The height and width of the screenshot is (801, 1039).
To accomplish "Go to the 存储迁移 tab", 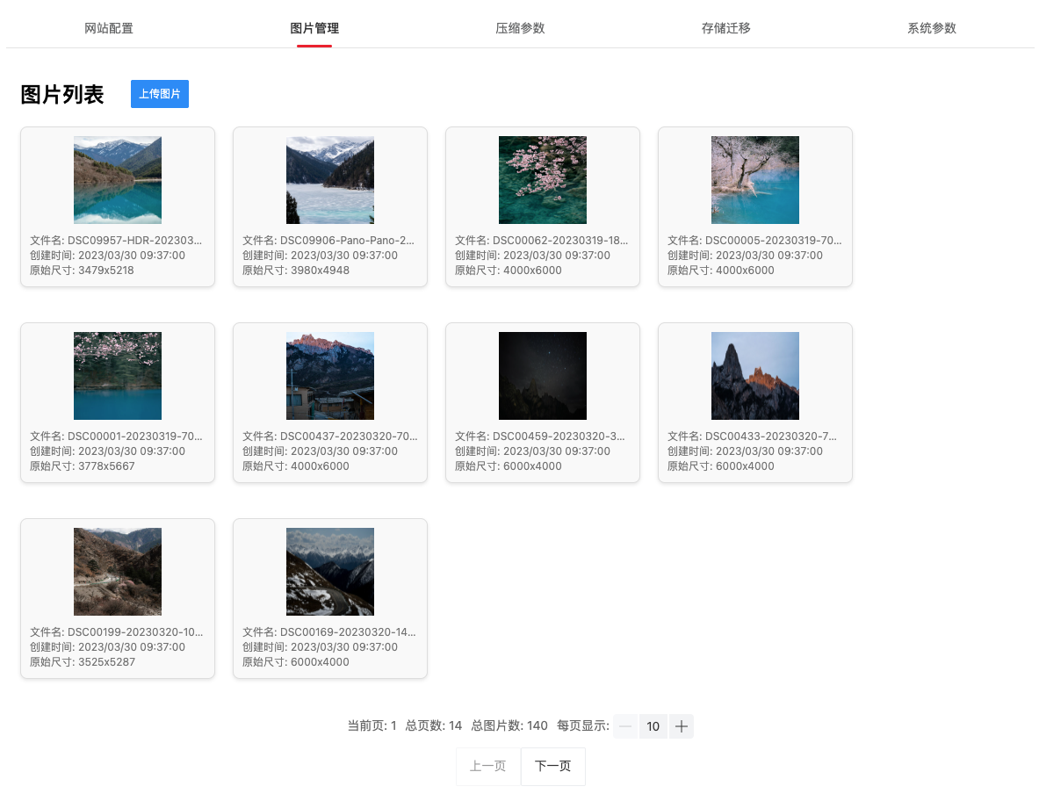I will click(x=725, y=28).
